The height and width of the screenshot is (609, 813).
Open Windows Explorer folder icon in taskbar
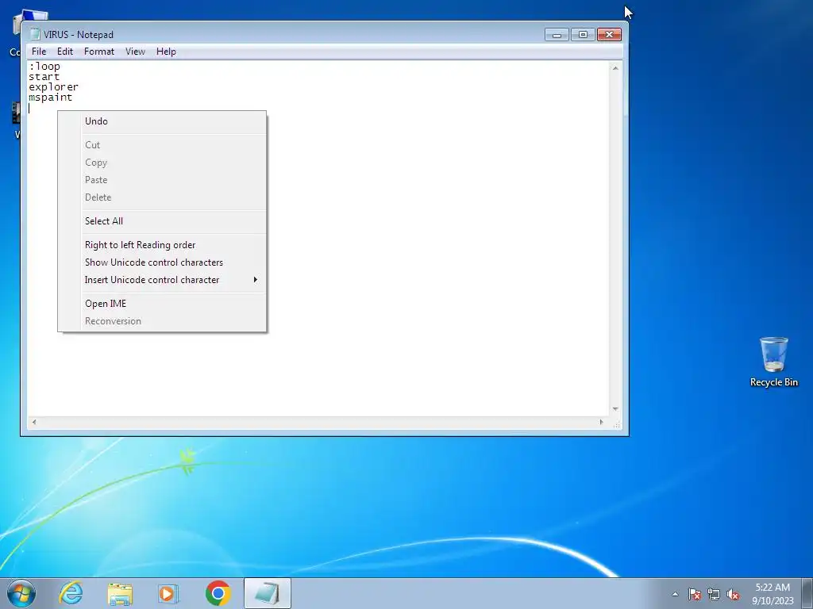(x=120, y=593)
